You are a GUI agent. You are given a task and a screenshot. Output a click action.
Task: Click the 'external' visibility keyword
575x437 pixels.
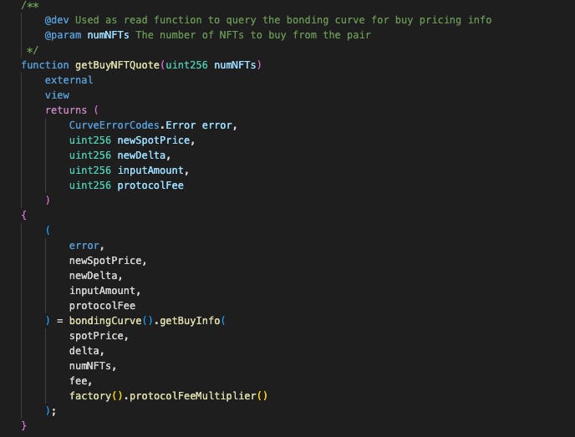click(x=69, y=80)
